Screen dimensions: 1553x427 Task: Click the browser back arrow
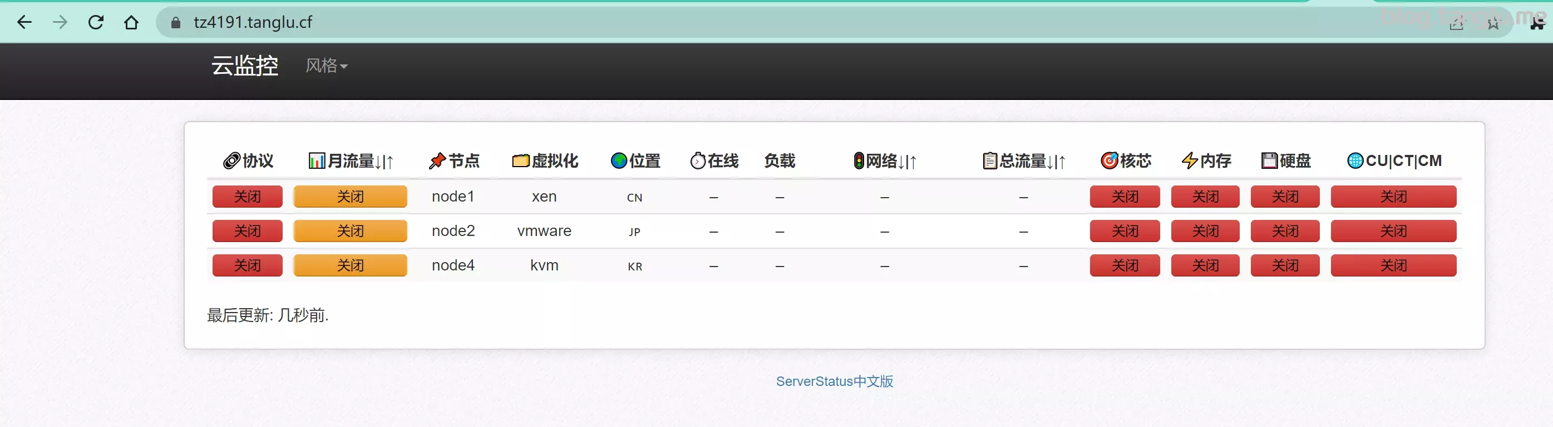tap(24, 22)
